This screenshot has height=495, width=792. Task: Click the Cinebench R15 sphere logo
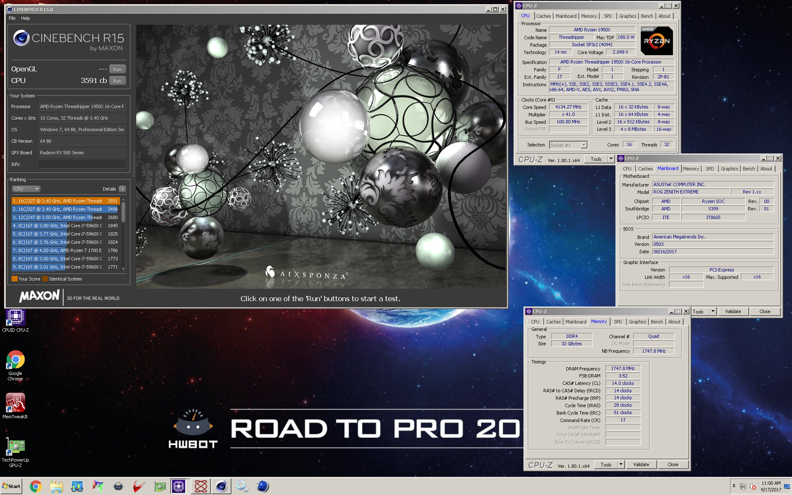pyautogui.click(x=21, y=38)
